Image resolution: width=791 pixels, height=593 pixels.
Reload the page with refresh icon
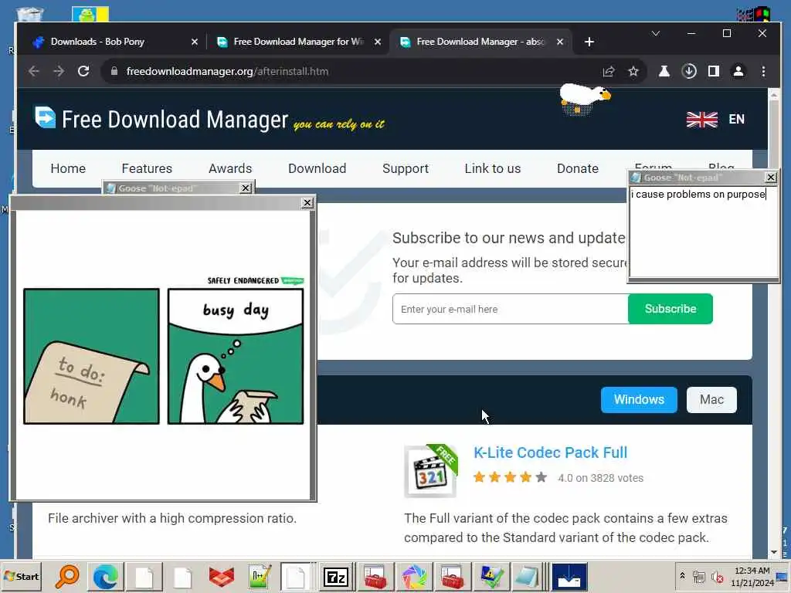83,71
